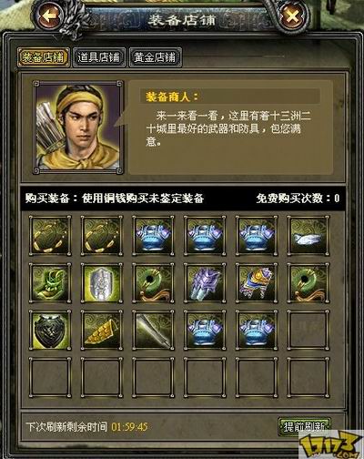This screenshot has height=459, width=364.
Task: Click the 装备店铺 window title
Action: (181, 20)
